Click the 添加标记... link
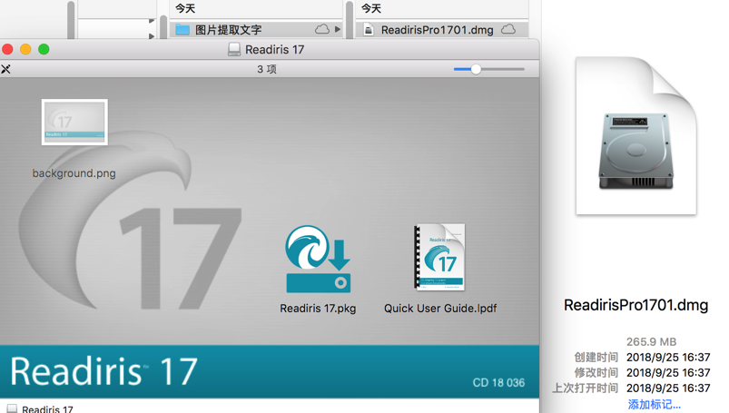The width and height of the screenshot is (729, 413). point(655,404)
